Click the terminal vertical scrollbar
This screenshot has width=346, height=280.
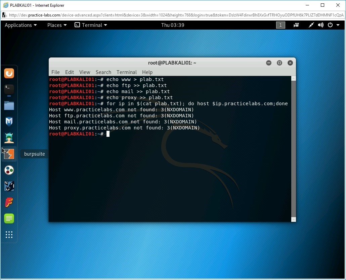[293, 148]
